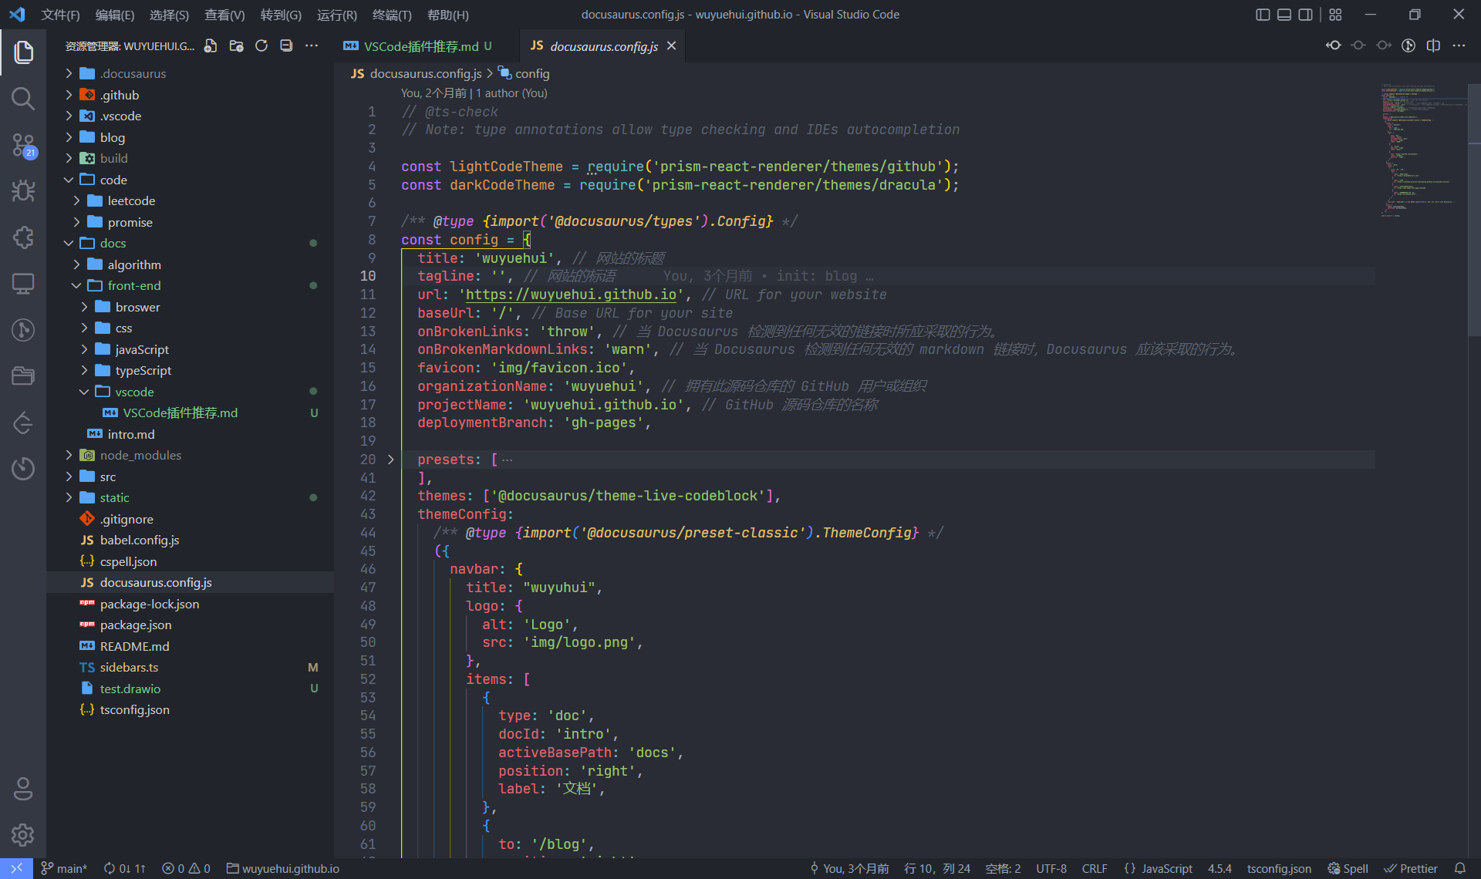Screen dimensions: 1481x879
Task: Open the Search view in activity bar
Action: (23, 99)
